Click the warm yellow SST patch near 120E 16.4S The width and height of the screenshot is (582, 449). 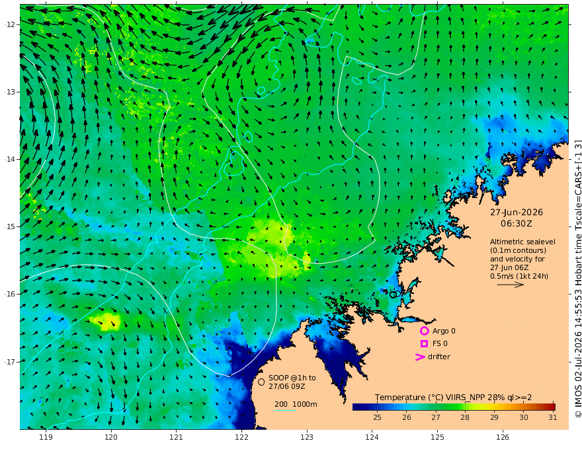[106, 321]
